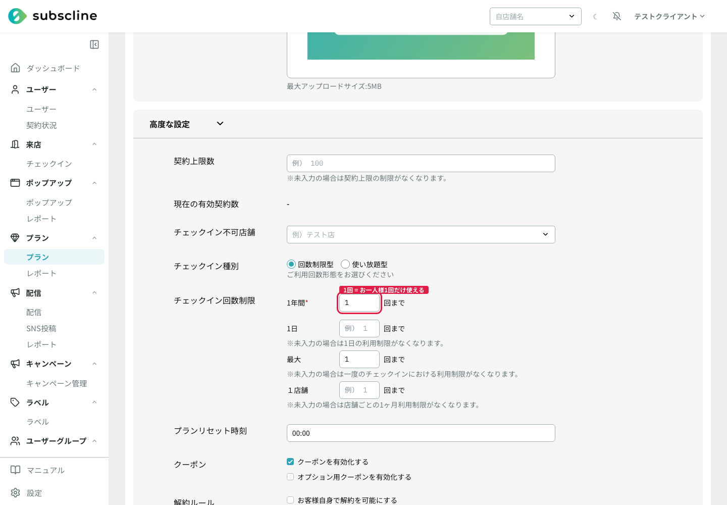
Task: Click the dashboard home icon
Action: click(16, 68)
